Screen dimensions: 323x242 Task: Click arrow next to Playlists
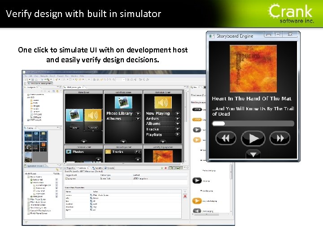pyautogui.click(x=177, y=134)
